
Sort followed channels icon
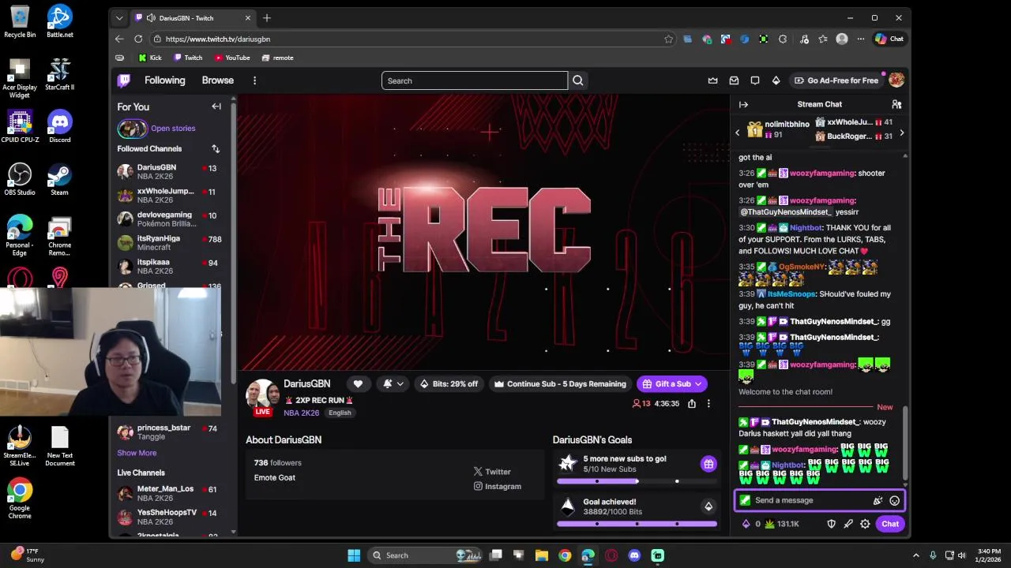click(x=216, y=148)
